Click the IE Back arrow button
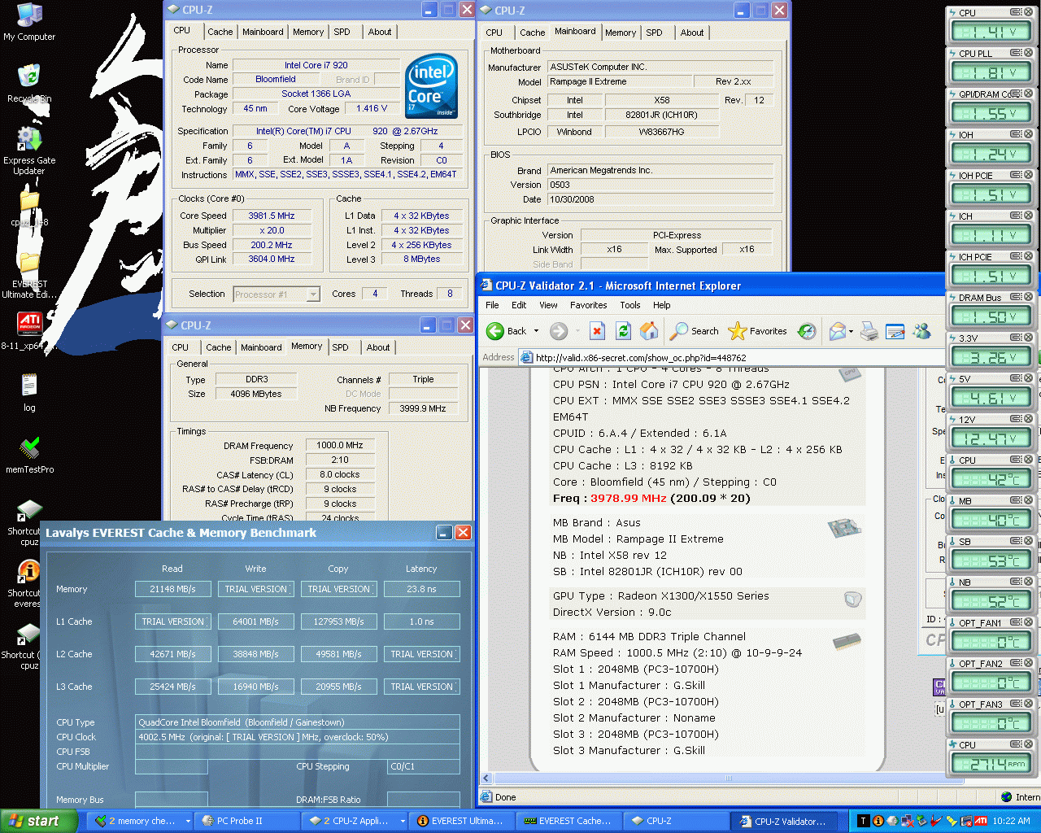This screenshot has width=1041, height=833. click(506, 331)
